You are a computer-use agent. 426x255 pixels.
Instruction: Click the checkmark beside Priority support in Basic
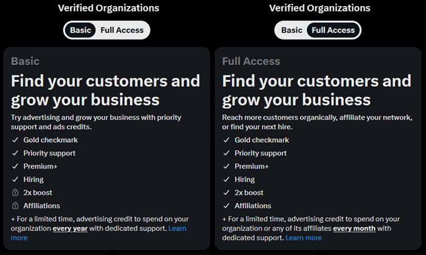15,153
